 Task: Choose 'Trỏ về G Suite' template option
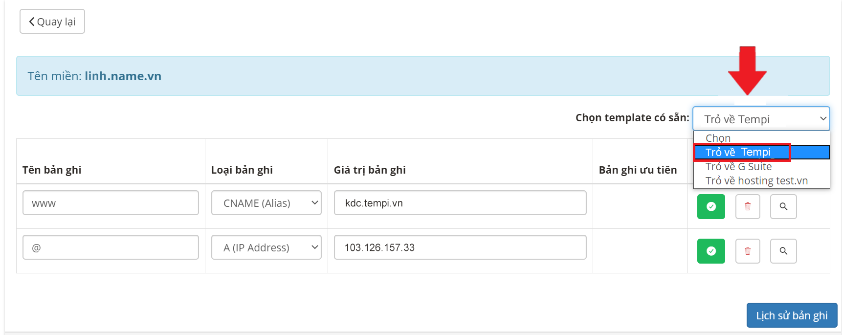738,167
